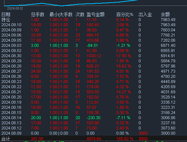Click the profit value 484.15
Image resolution: width=187 pixels, height=142 pixels.
click(x=93, y=35)
